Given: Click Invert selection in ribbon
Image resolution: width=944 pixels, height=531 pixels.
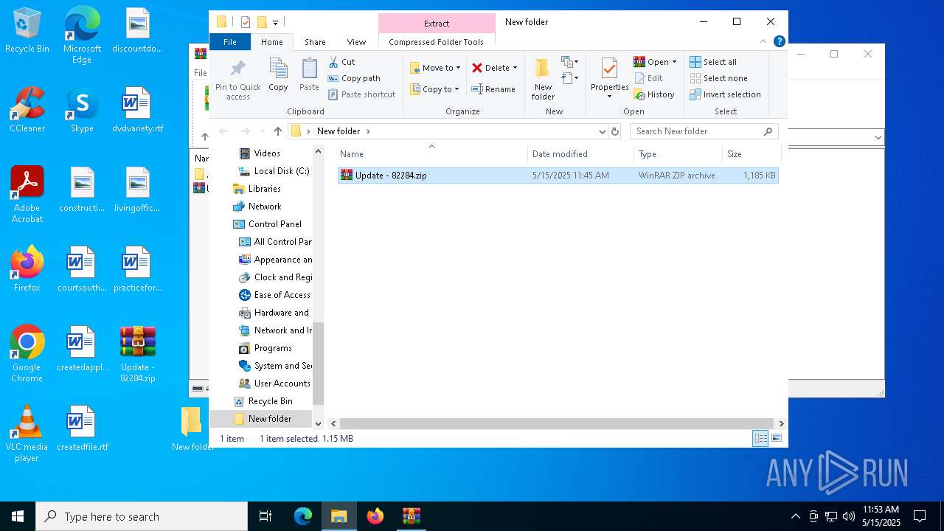Looking at the screenshot, I should [x=725, y=94].
